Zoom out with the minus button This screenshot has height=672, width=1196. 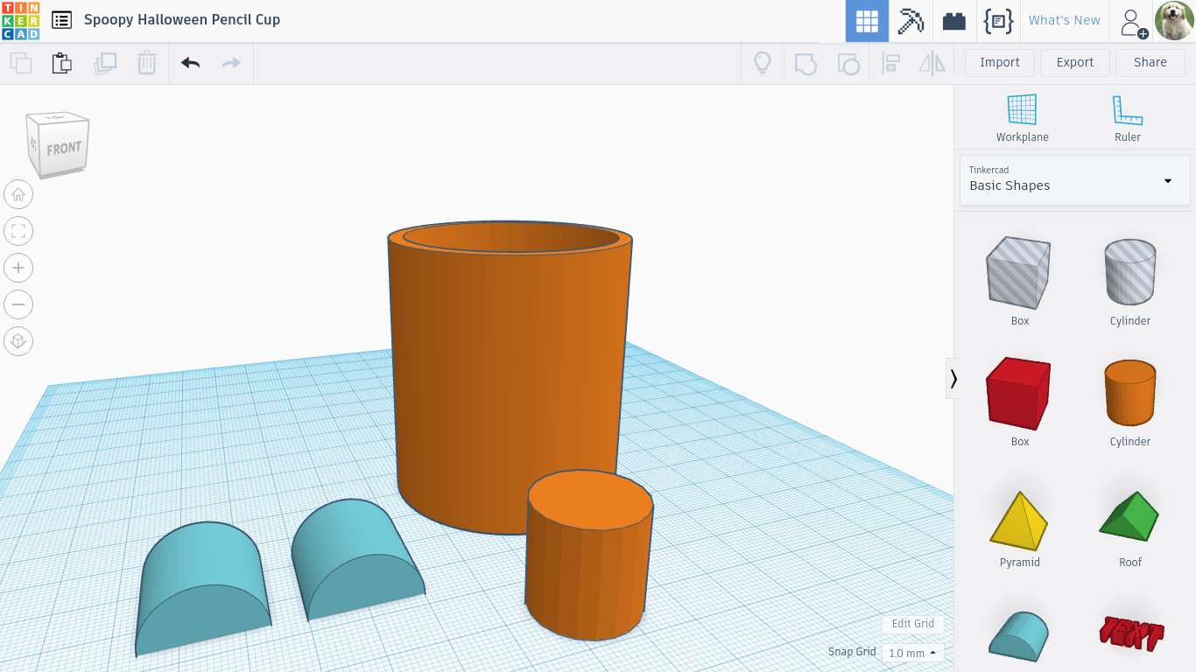(x=18, y=304)
